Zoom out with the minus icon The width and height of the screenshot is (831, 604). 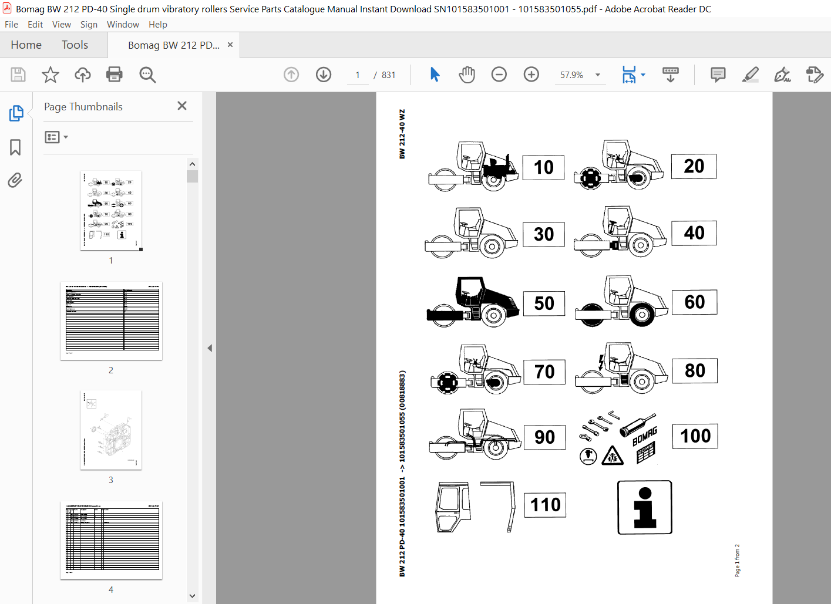click(499, 75)
